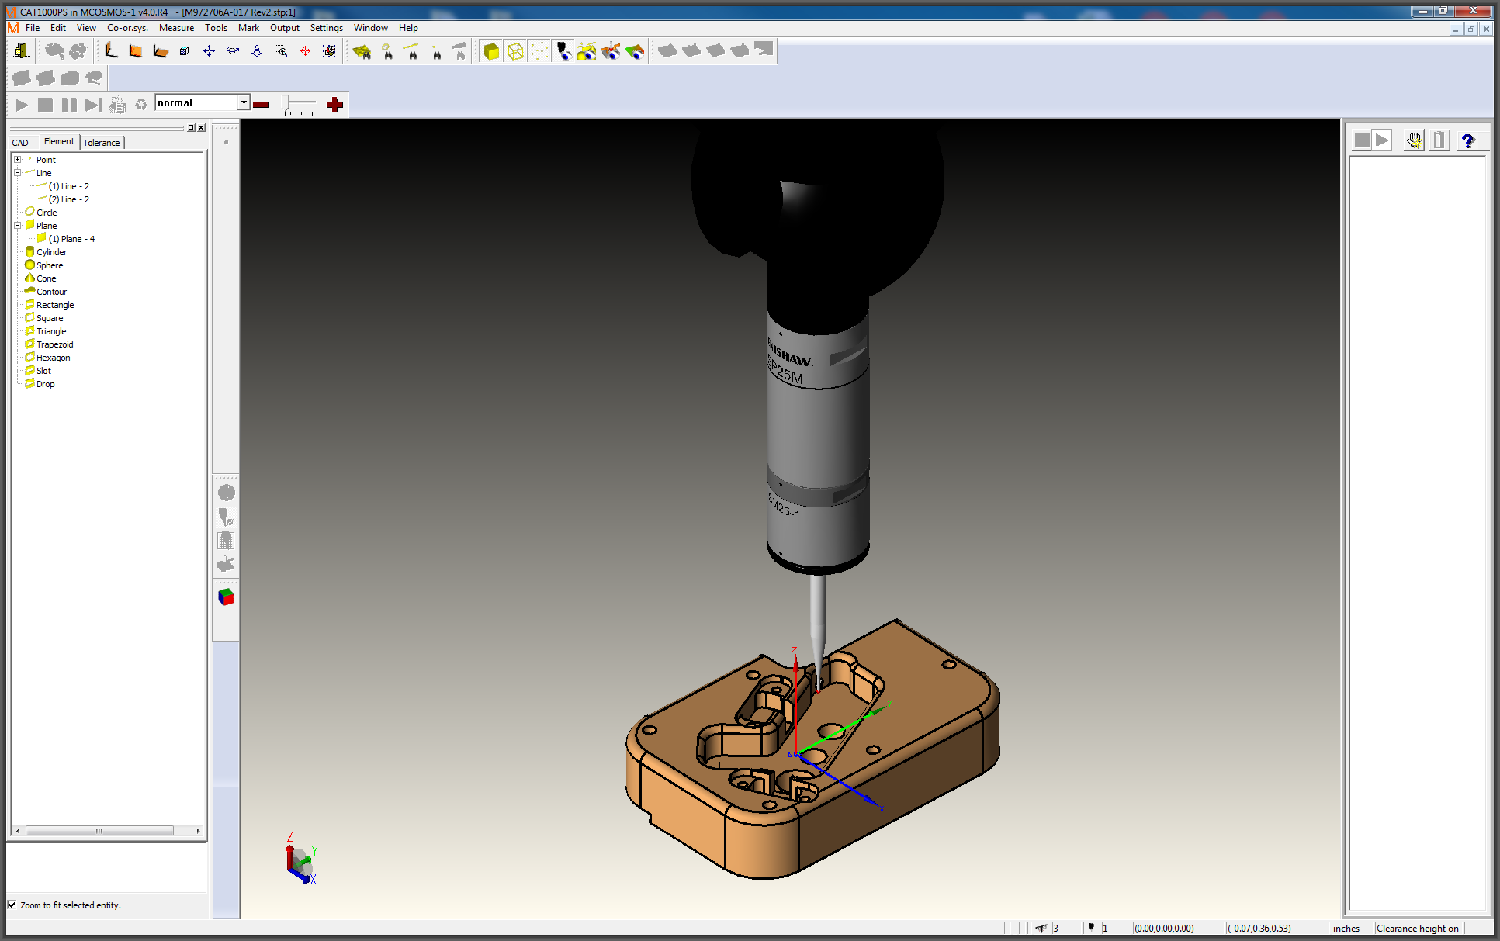The width and height of the screenshot is (1500, 941).
Task: Select (2) Line - 2 in tree
Action: coord(69,199)
